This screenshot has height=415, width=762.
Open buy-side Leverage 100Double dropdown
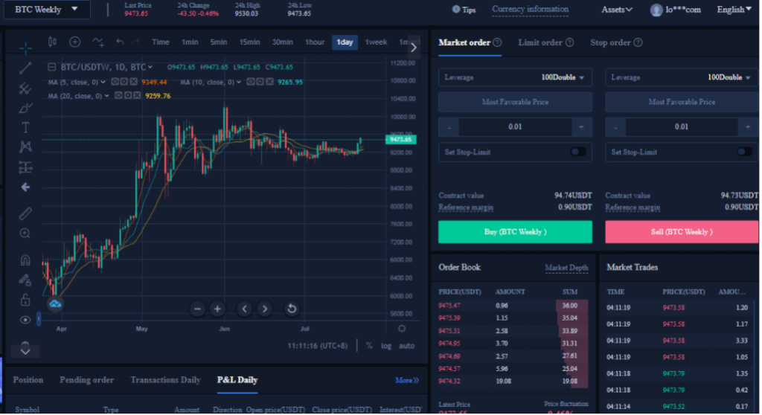pos(515,77)
